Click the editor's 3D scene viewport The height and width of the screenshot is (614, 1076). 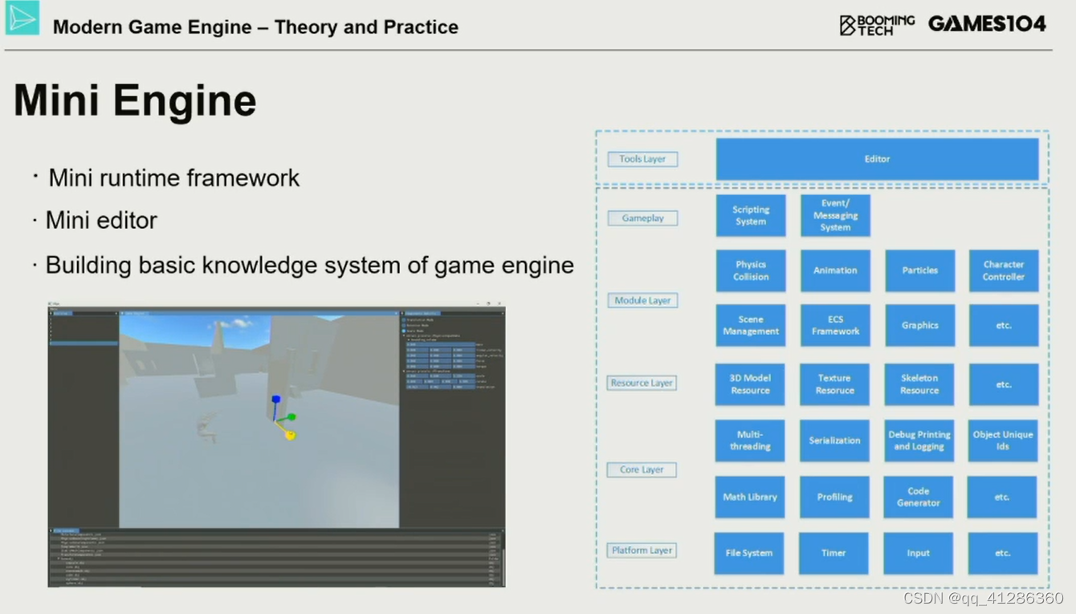click(x=259, y=422)
